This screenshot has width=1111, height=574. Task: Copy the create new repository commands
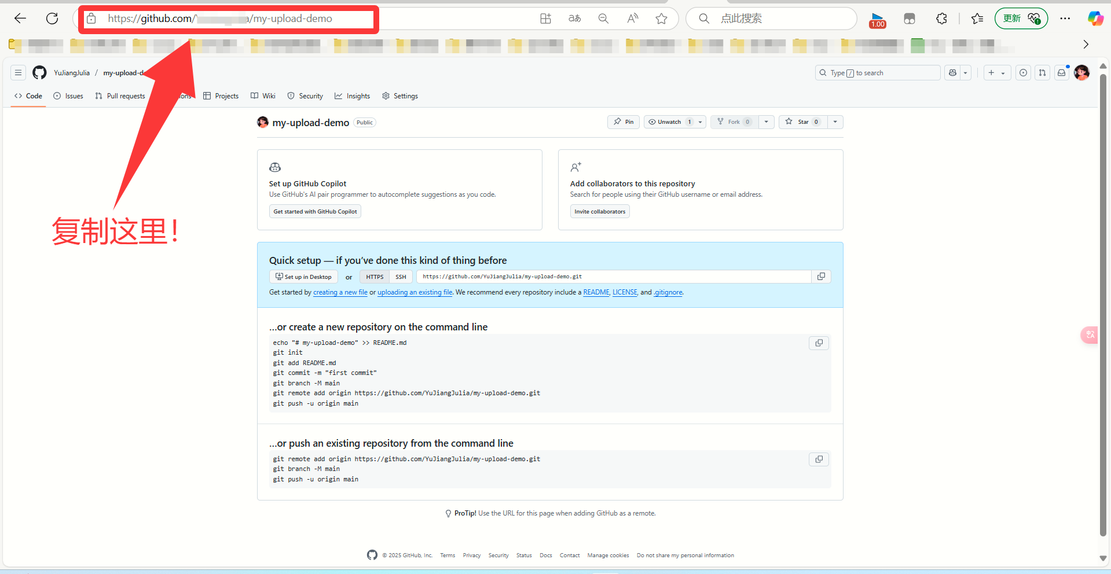tap(819, 343)
